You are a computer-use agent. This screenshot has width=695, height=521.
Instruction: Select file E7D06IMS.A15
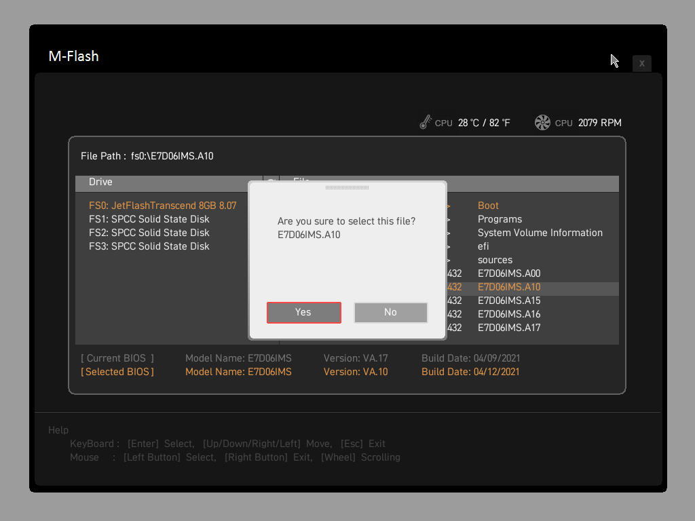[509, 301]
